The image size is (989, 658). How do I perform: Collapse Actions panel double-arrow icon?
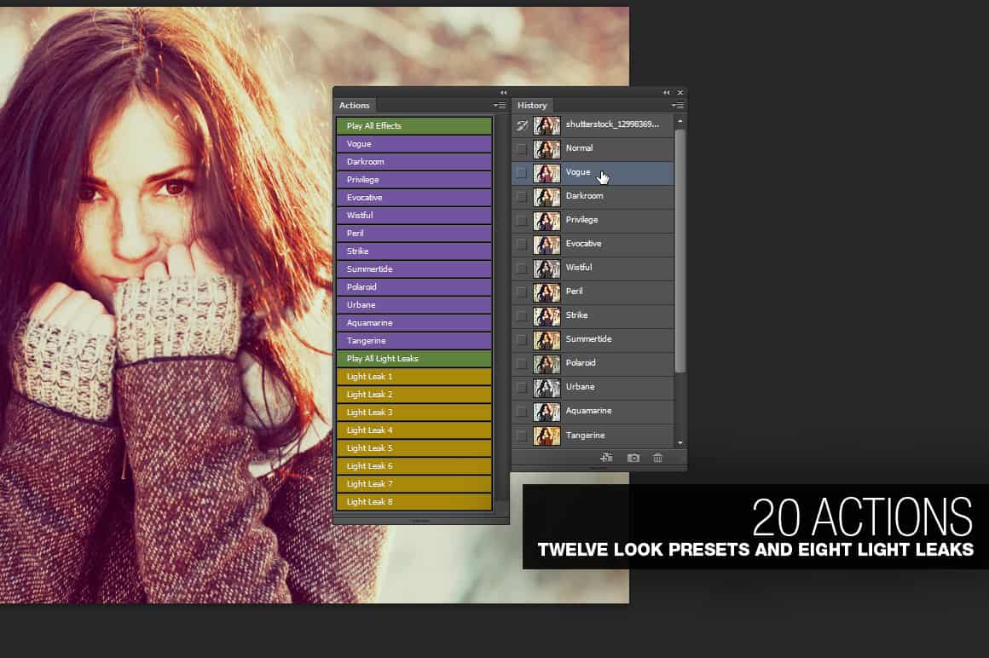503,93
